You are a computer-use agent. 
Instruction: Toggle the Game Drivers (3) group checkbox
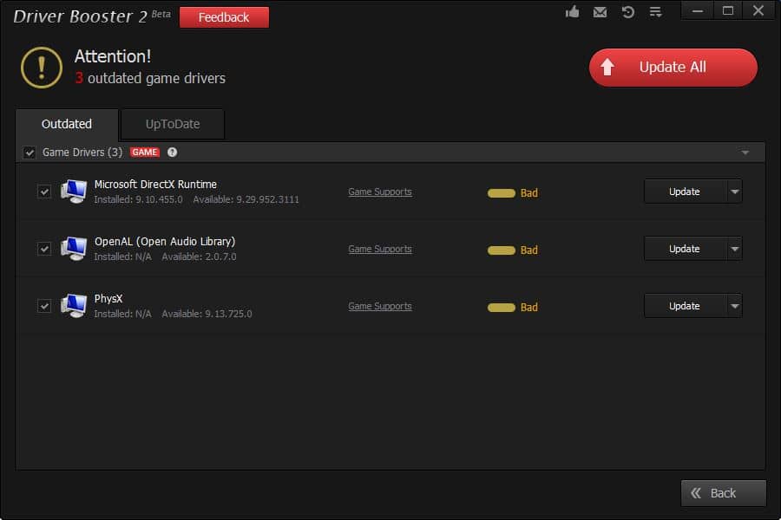(30, 153)
